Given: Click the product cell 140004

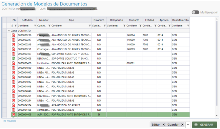Looking at the screenshot, I should click(x=134, y=35).
